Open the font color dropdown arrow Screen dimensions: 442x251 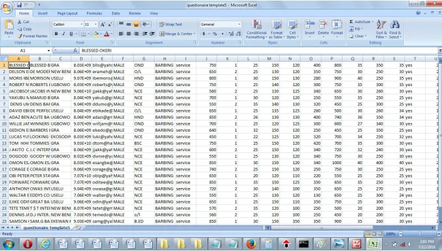coord(111,34)
